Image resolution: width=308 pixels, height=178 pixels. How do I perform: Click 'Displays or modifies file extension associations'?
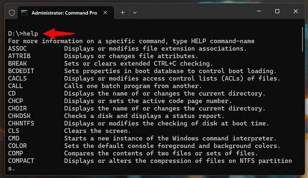155,49
